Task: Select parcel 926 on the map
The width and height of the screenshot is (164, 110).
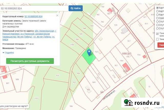Action: [78, 74]
